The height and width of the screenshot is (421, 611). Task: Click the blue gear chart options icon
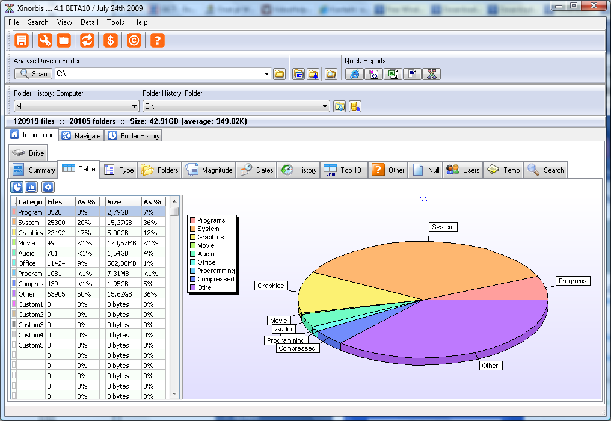(x=48, y=187)
